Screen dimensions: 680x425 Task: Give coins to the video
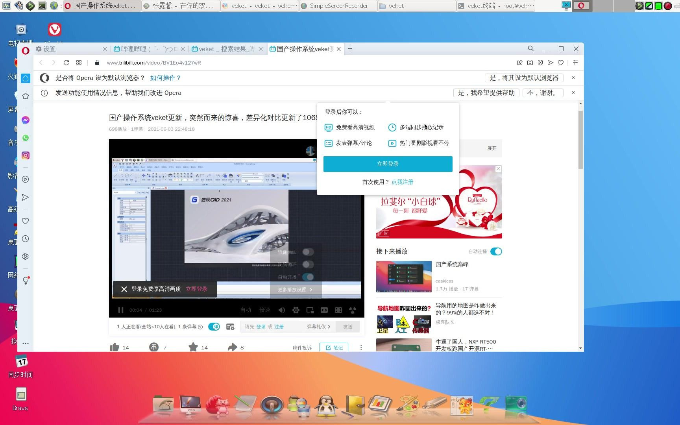click(x=154, y=347)
